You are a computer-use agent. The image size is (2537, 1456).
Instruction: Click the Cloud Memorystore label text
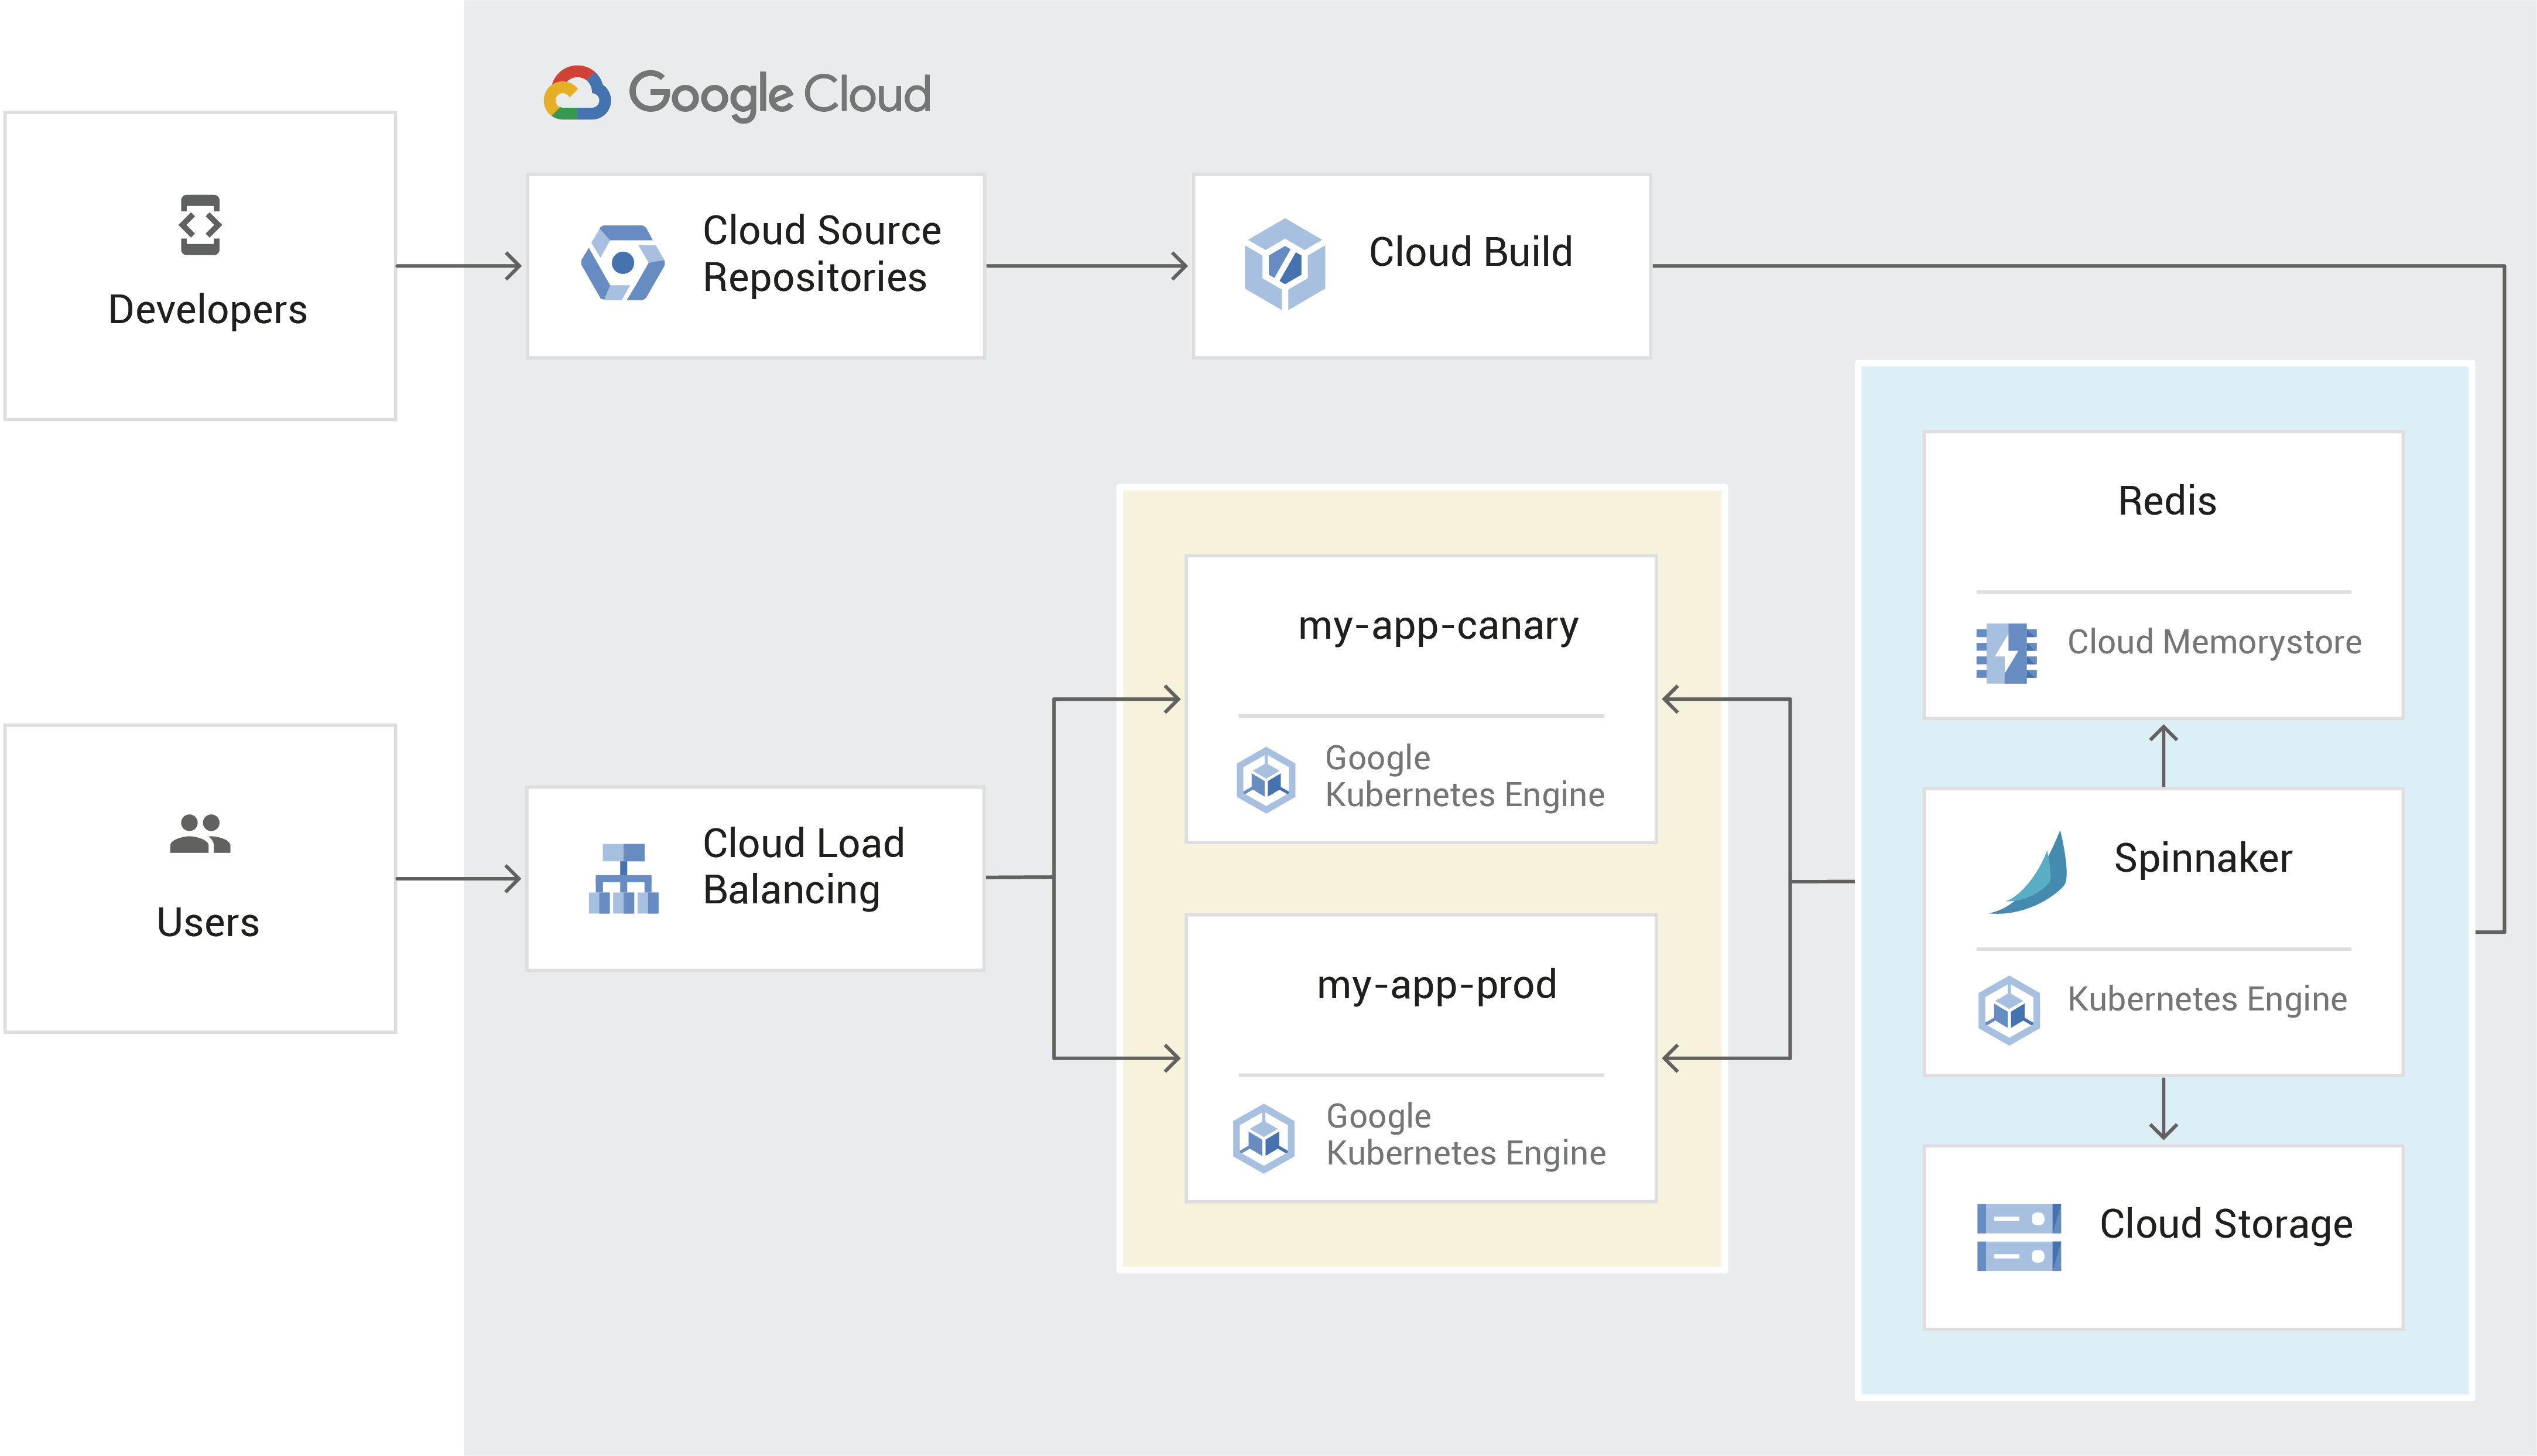(x=2213, y=642)
